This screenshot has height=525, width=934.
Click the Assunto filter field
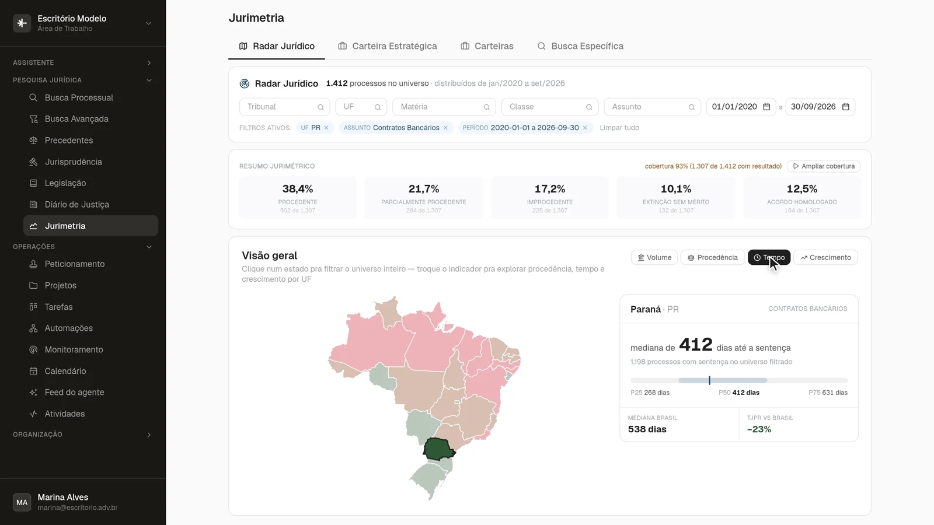[653, 107]
